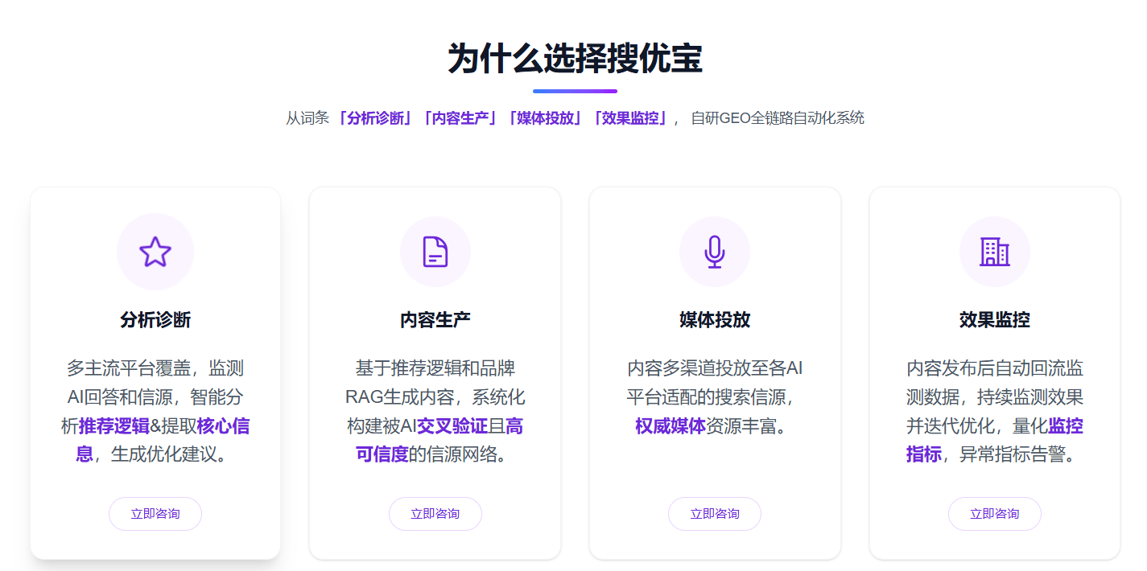Viewport: 1147px width, 571px height.
Task: Click the star icon on the 分析诊断 card
Action: [x=155, y=252]
